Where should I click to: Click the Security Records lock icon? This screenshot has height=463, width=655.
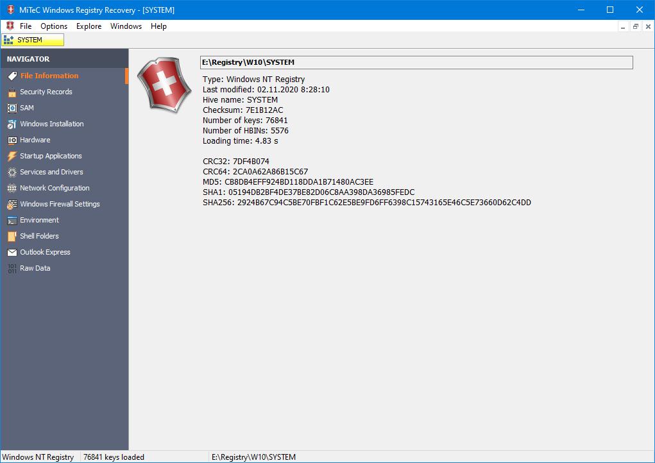tap(12, 92)
